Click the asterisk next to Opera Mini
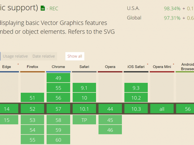Viewport: 194px width, 145px height. [x=173, y=65]
